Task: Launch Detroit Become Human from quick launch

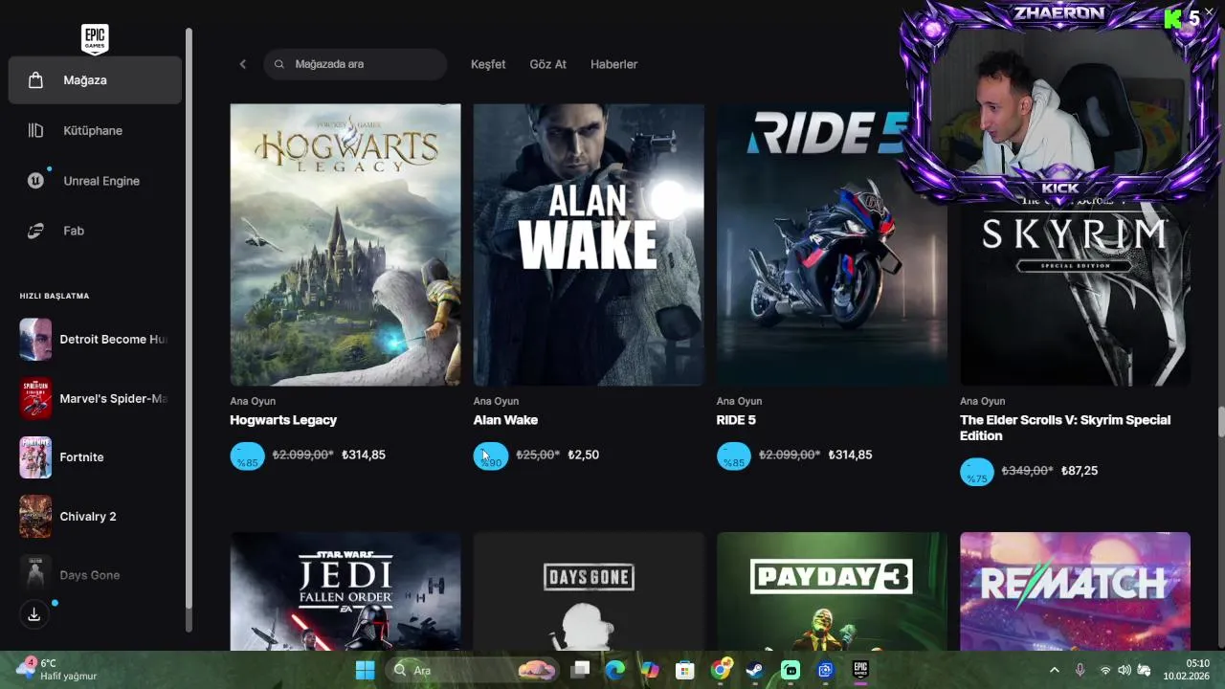Action: pyautogui.click(x=95, y=340)
